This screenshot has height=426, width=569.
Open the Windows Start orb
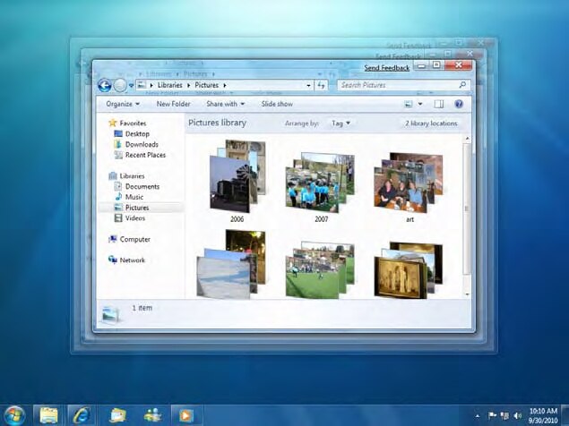(x=13, y=415)
